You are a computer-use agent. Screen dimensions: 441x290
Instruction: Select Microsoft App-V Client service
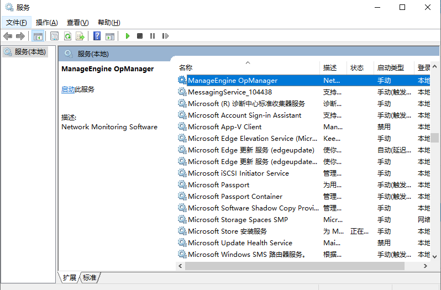pyautogui.click(x=304, y=126)
